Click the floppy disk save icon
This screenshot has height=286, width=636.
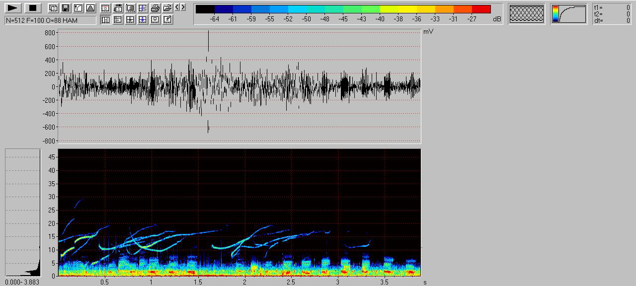65,8
